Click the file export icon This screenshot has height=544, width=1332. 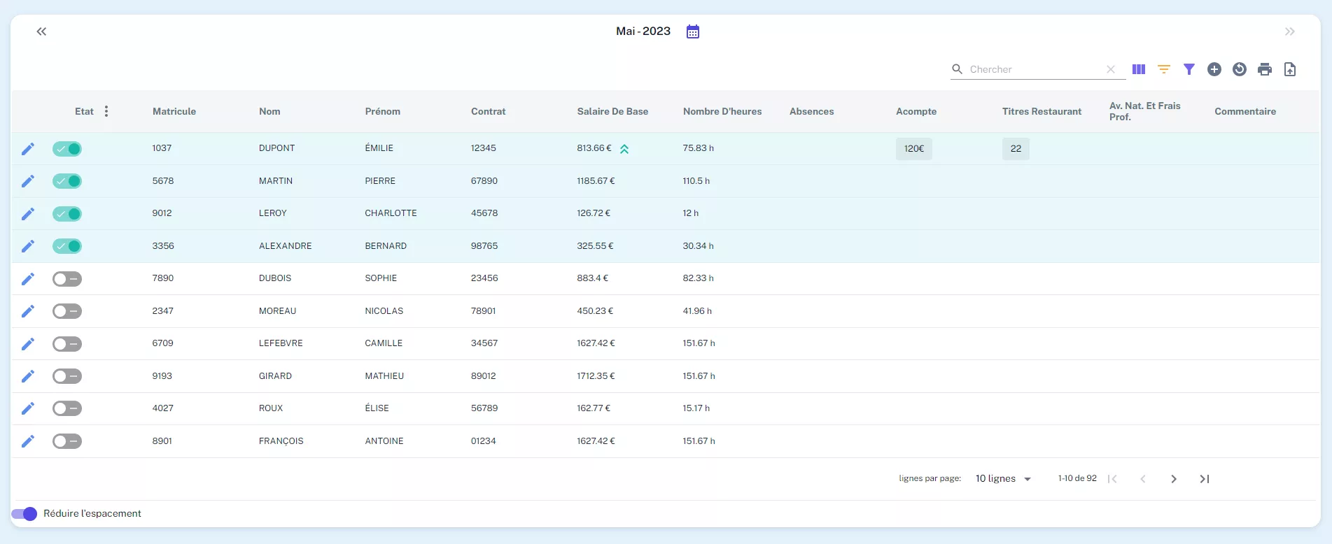(x=1290, y=69)
